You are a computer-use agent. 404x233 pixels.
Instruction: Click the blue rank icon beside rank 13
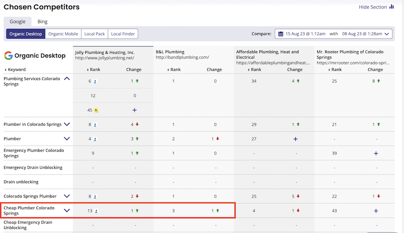point(97,211)
